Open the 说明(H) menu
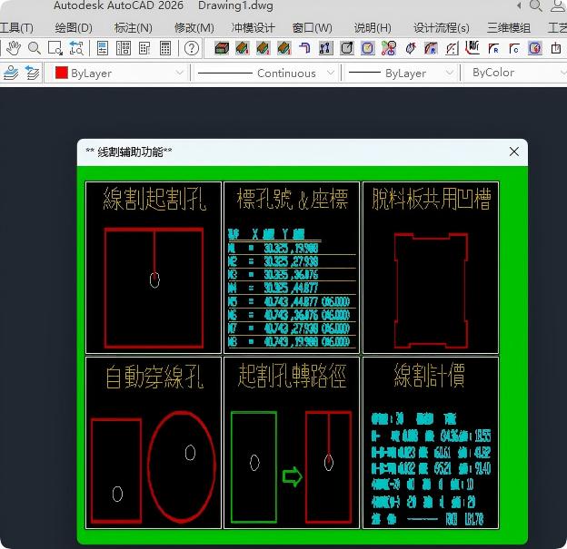 click(373, 28)
